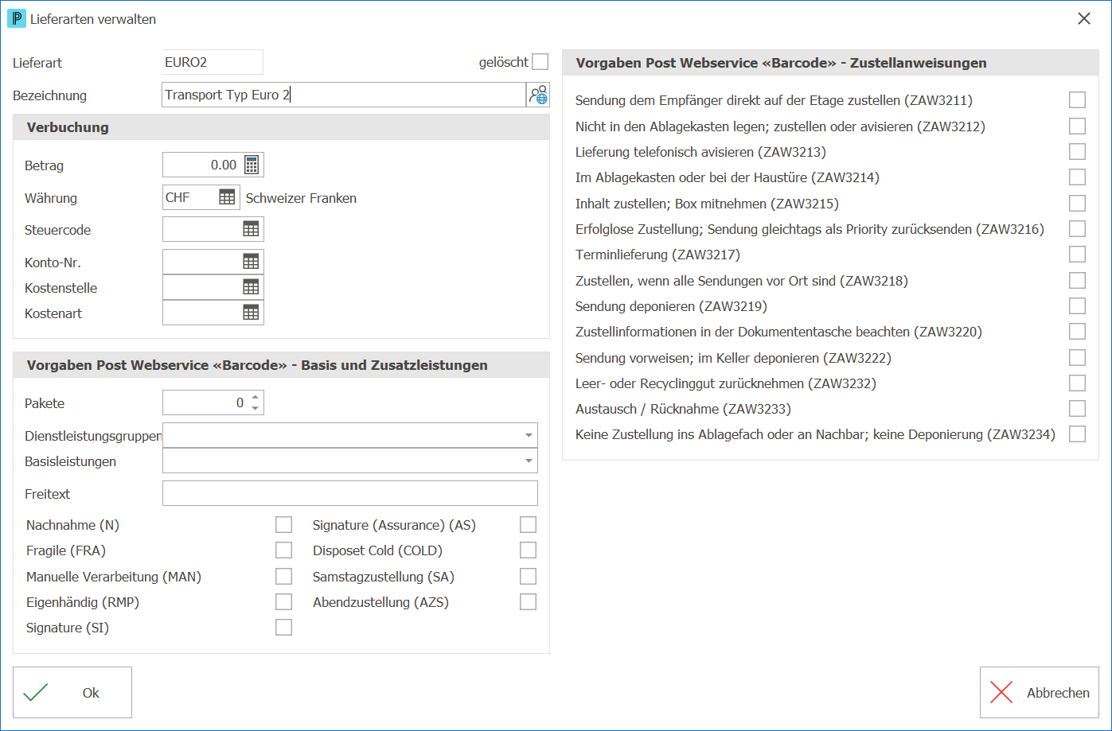Toggle the gelöscht checkbox

coord(540,62)
